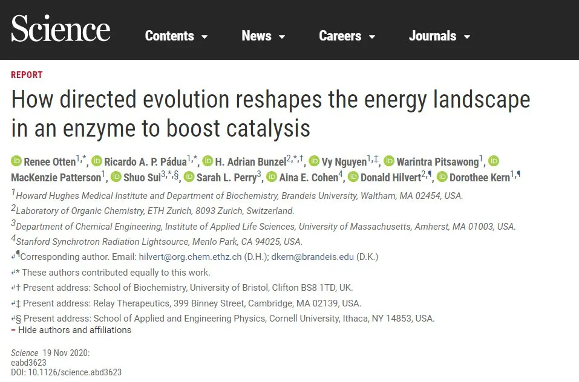The width and height of the screenshot is (579, 382).
Task: Click author name MacKenzie Patterson
Action: click(x=56, y=177)
